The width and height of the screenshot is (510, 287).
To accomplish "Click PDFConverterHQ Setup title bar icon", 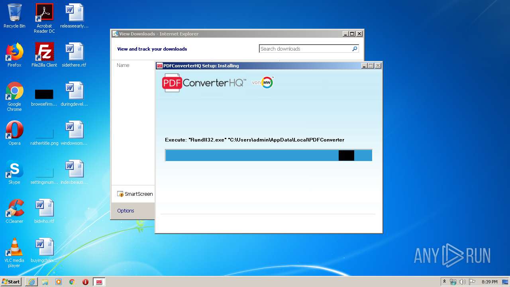I will click(x=159, y=66).
